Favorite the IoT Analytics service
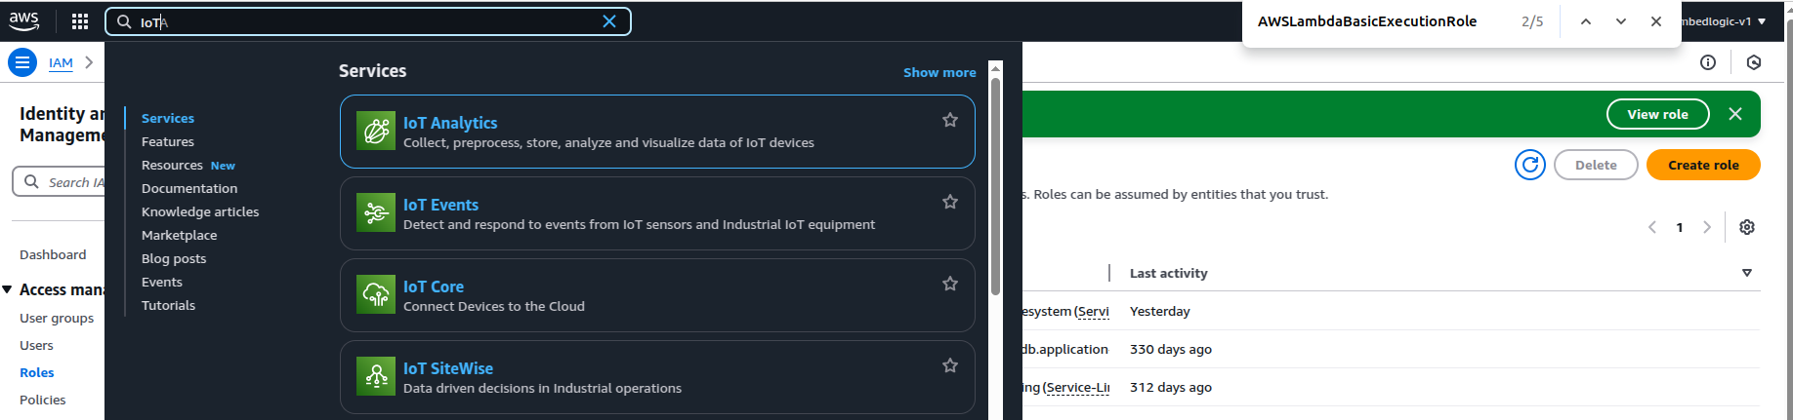 click(x=949, y=120)
